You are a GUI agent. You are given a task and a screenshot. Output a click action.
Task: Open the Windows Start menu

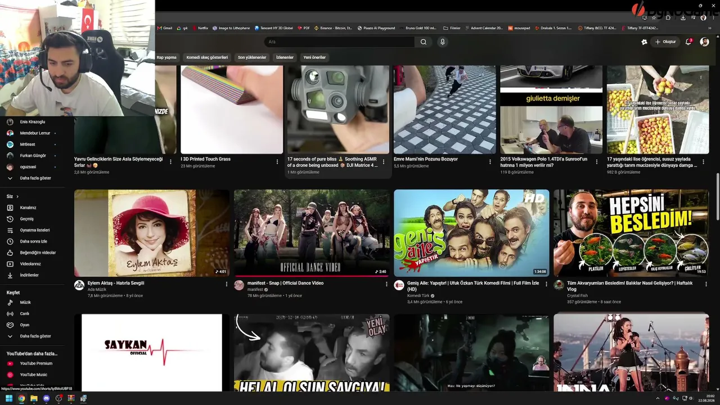point(9,398)
